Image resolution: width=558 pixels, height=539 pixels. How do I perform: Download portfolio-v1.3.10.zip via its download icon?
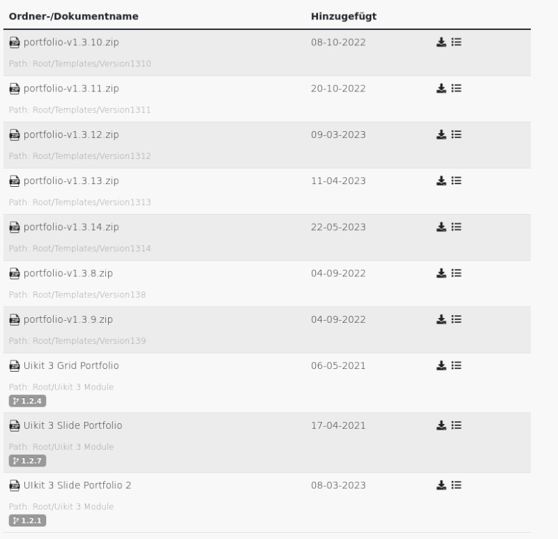pos(441,42)
